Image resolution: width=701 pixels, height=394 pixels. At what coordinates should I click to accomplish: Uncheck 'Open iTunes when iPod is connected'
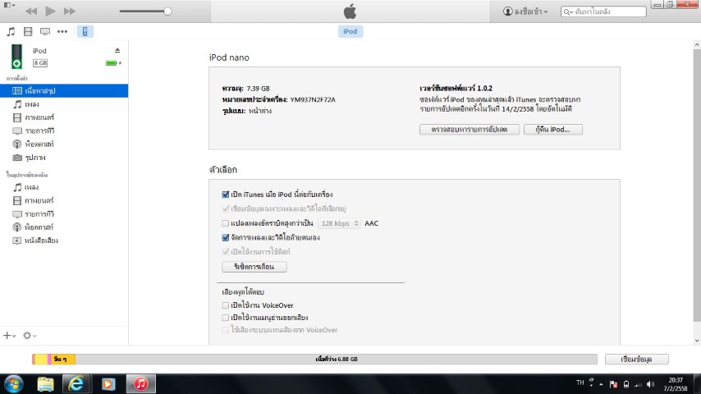click(226, 195)
